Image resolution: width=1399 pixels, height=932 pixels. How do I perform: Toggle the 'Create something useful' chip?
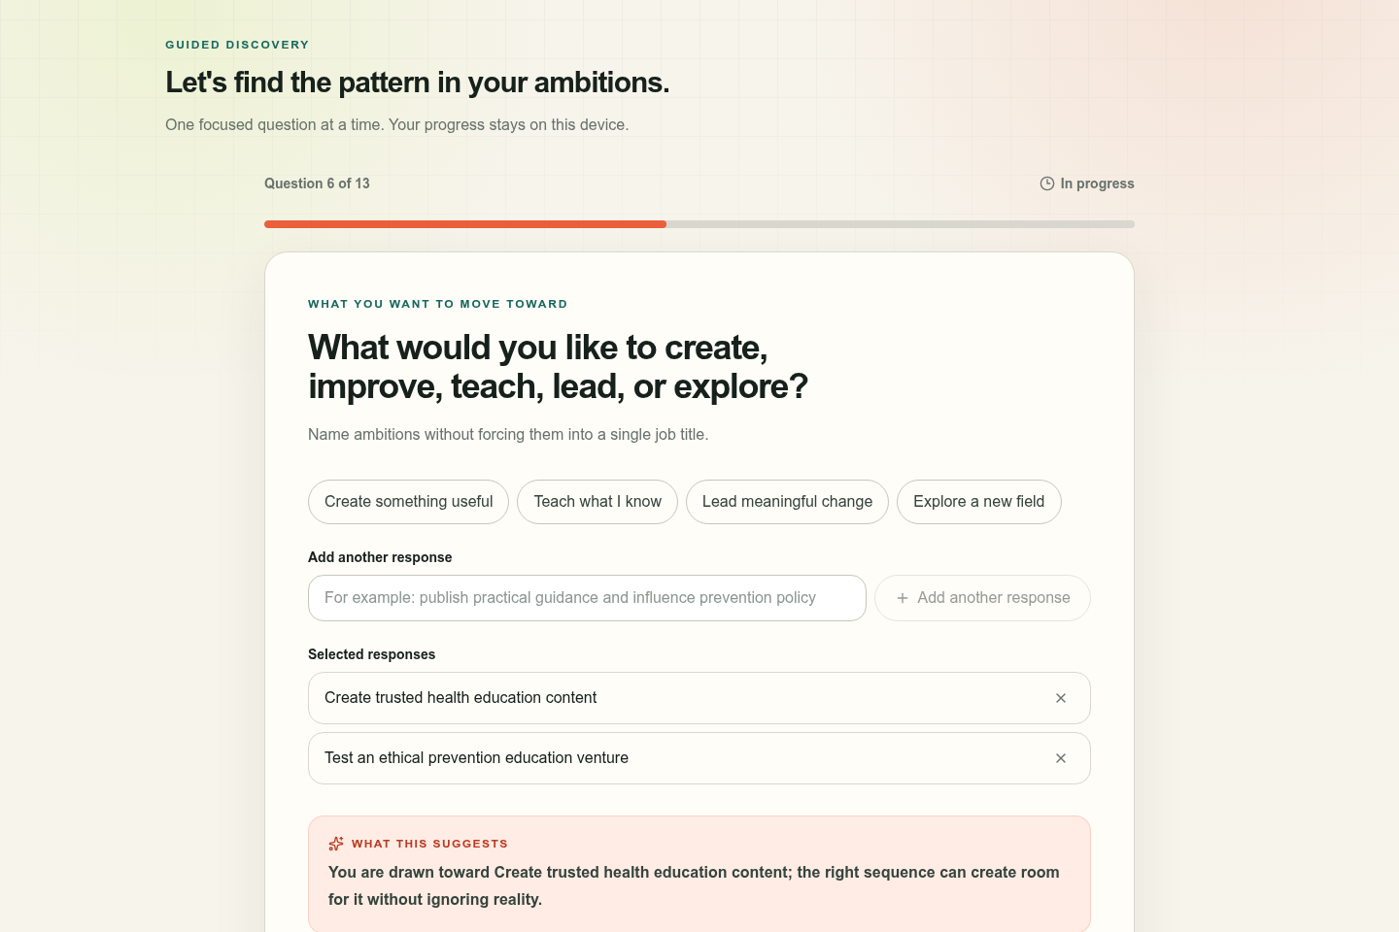[x=409, y=502]
